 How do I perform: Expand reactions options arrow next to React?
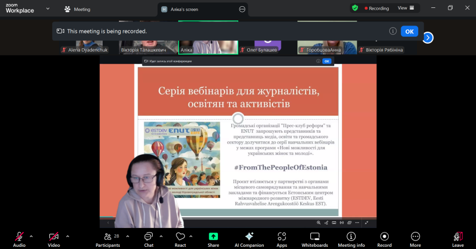(191, 237)
